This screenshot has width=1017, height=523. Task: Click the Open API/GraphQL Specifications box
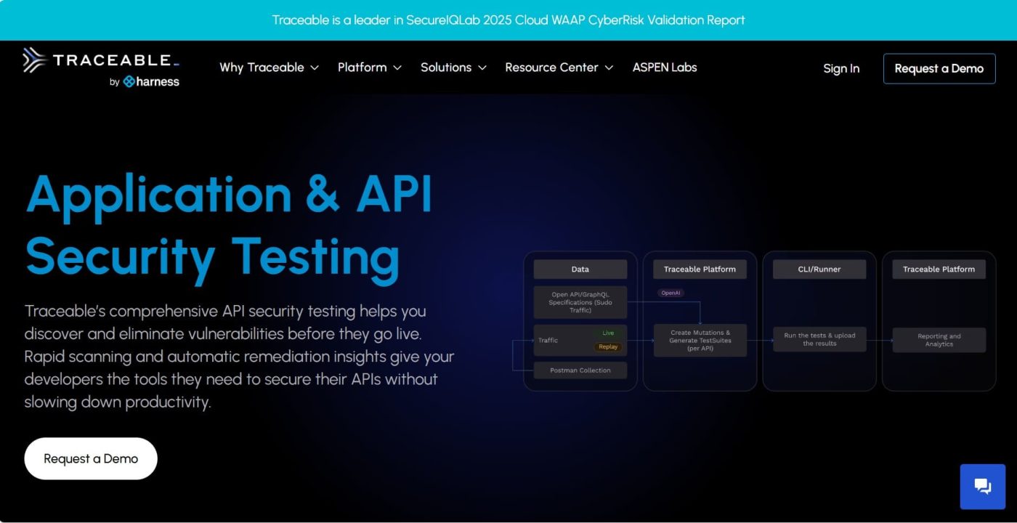pyautogui.click(x=580, y=302)
